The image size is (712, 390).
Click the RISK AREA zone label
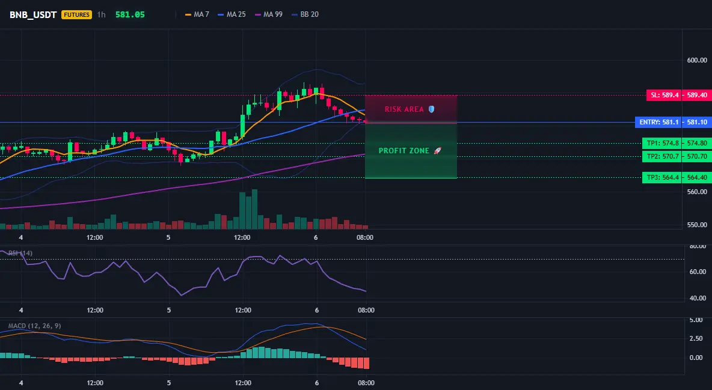pyautogui.click(x=404, y=109)
